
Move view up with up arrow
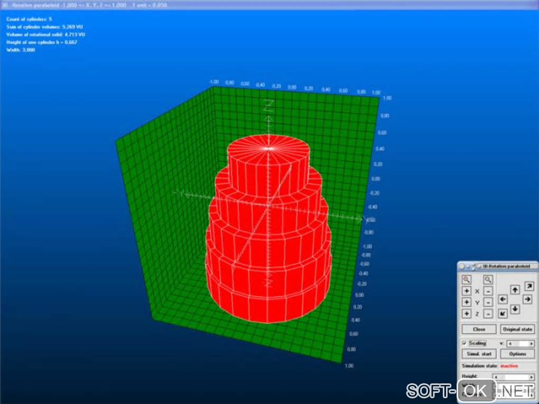pyautogui.click(x=515, y=289)
